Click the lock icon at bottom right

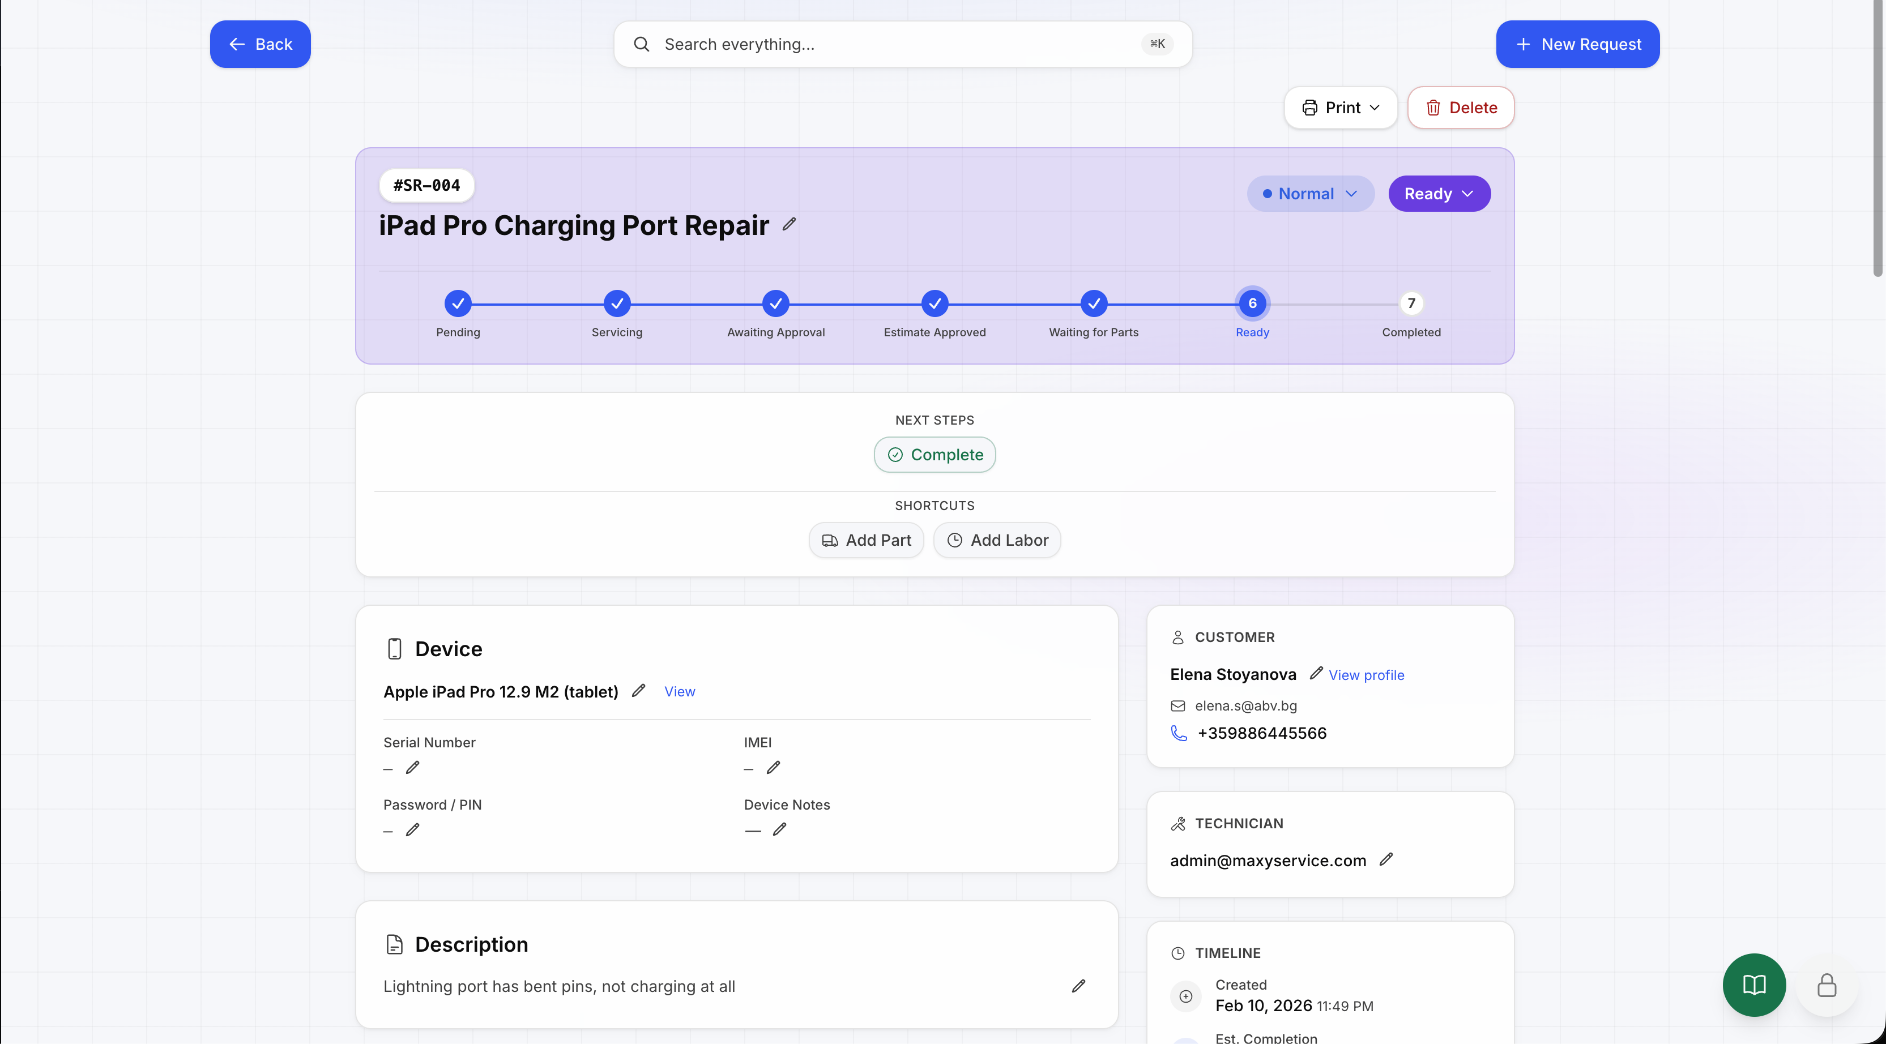pos(1826,985)
